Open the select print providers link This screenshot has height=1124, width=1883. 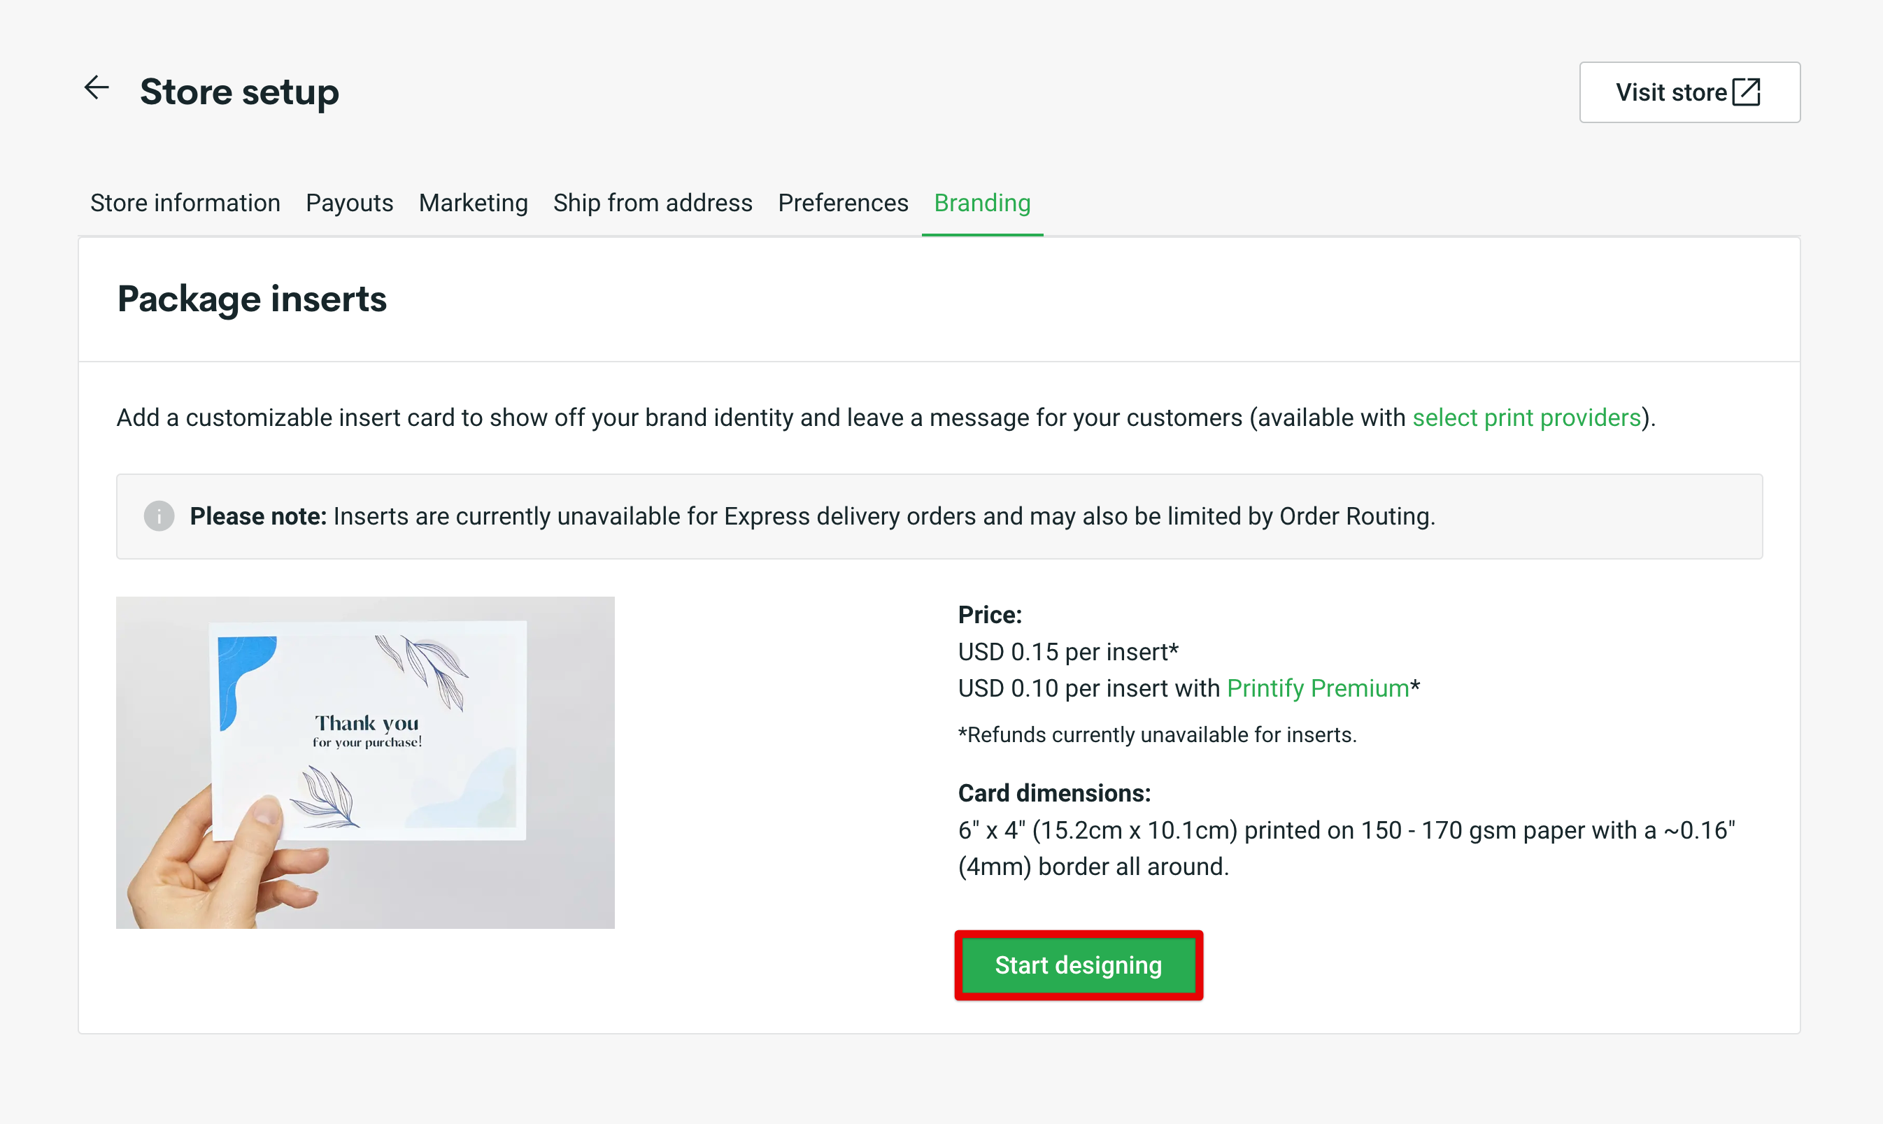pyautogui.click(x=1527, y=418)
